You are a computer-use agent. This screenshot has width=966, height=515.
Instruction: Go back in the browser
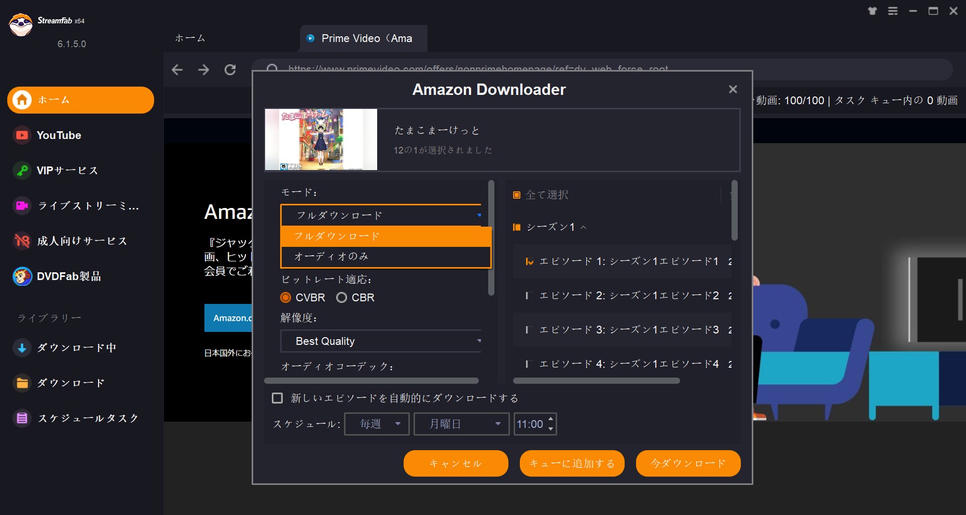pyautogui.click(x=177, y=69)
